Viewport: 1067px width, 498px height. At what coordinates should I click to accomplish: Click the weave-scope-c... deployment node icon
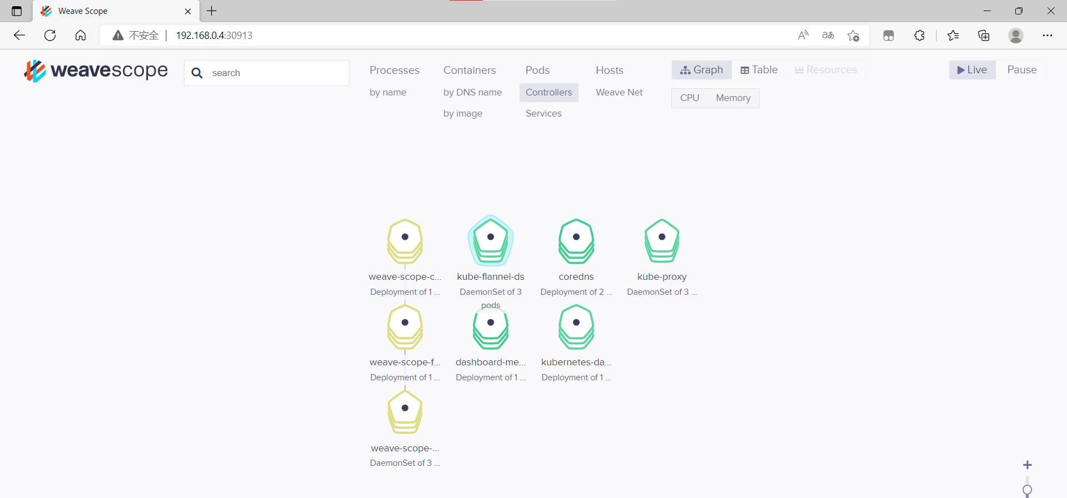(405, 241)
